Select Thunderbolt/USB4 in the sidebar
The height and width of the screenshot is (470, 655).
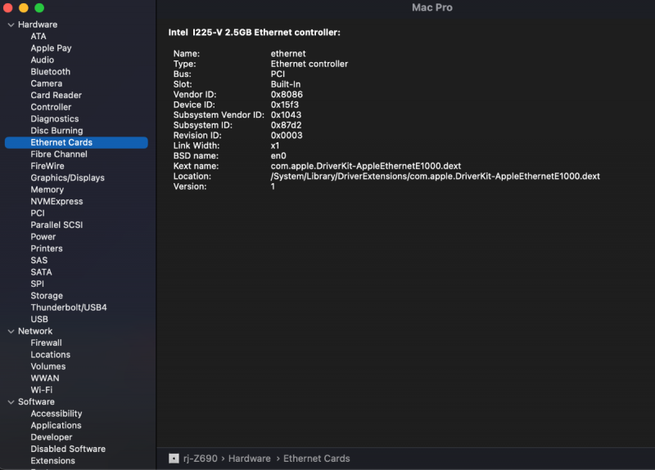click(69, 307)
